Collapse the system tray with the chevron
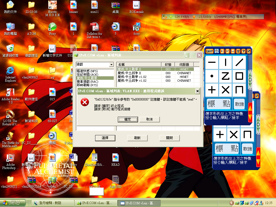The width and height of the screenshot is (276, 207). tap(231, 203)
